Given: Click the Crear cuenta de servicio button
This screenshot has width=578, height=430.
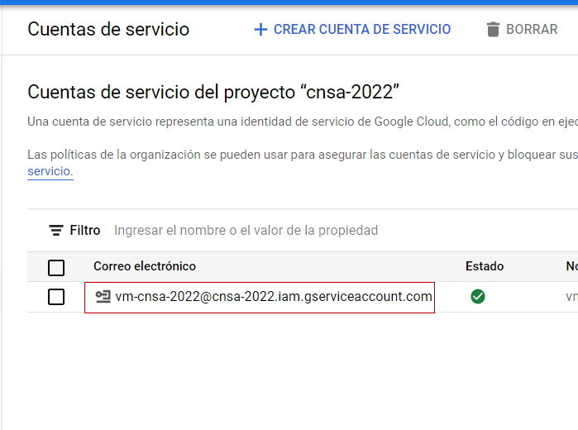Looking at the screenshot, I should click(x=352, y=30).
